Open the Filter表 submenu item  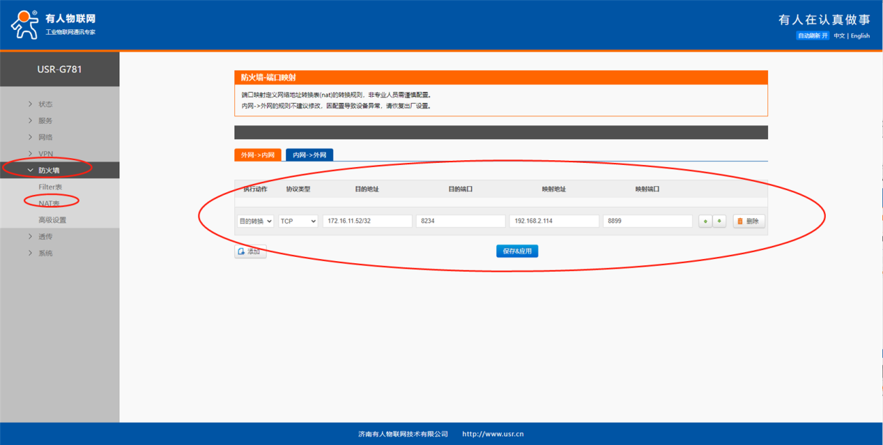click(50, 187)
